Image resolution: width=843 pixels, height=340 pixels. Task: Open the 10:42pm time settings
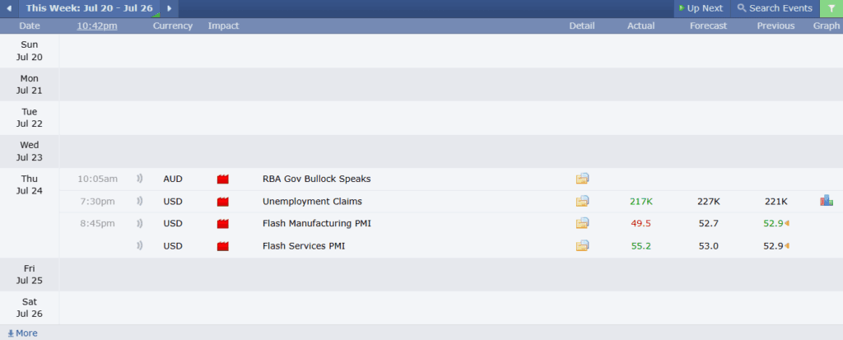[97, 26]
